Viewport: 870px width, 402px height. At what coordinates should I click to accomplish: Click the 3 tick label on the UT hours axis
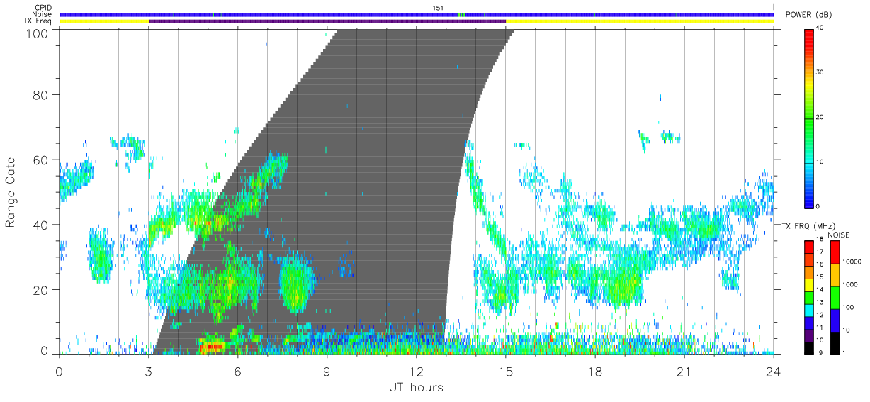coord(148,371)
